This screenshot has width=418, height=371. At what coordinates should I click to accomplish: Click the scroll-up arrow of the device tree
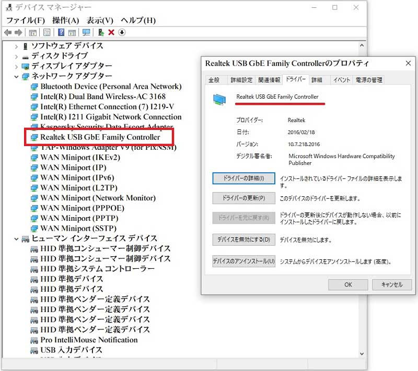coord(362,45)
